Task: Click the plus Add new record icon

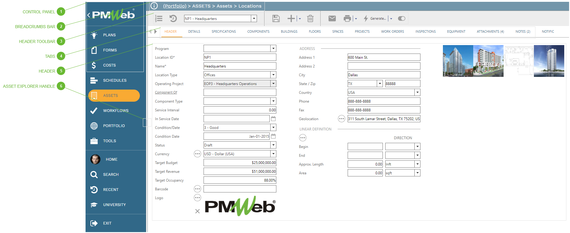Action: [x=291, y=18]
